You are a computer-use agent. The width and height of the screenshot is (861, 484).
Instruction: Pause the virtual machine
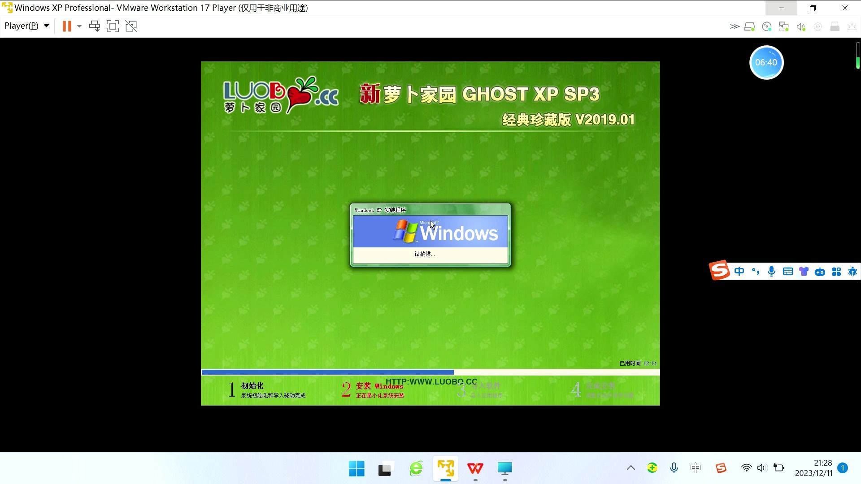click(67, 26)
